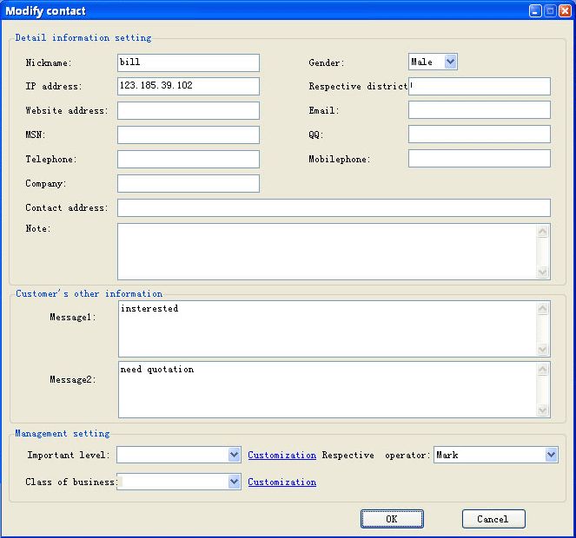
Task: Click Message2 scrollbar down arrow
Action: [x=543, y=410]
